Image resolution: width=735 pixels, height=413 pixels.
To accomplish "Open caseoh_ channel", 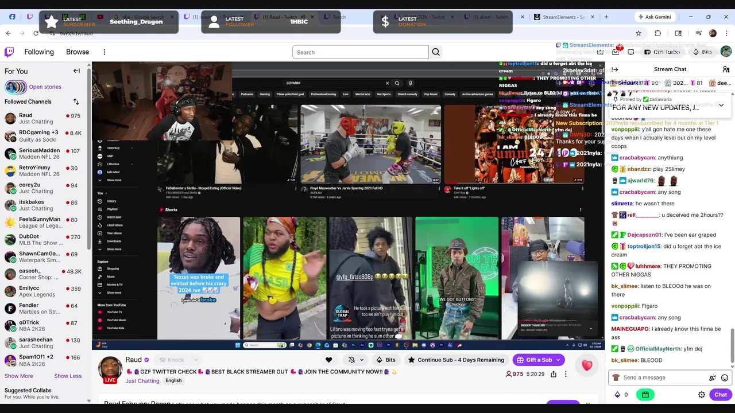I will coord(44,274).
